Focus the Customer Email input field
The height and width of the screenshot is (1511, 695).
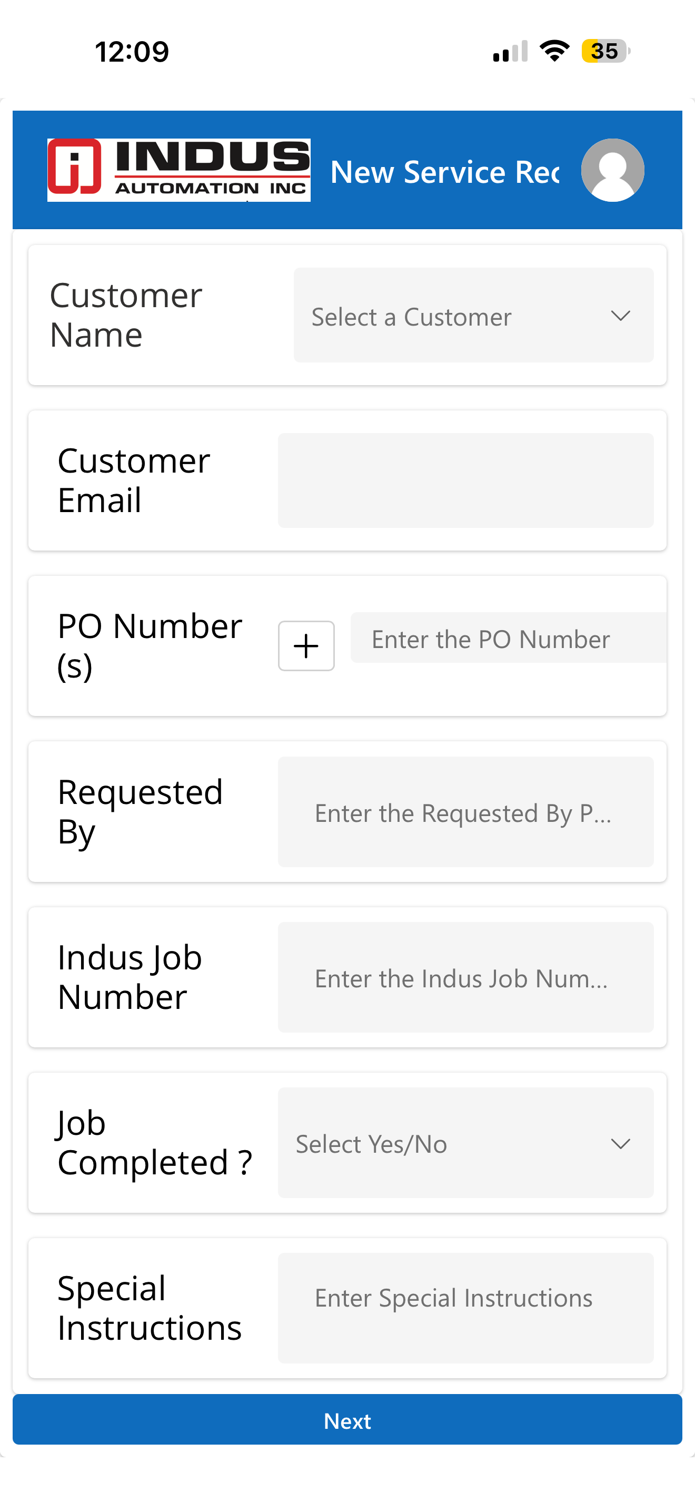point(465,480)
